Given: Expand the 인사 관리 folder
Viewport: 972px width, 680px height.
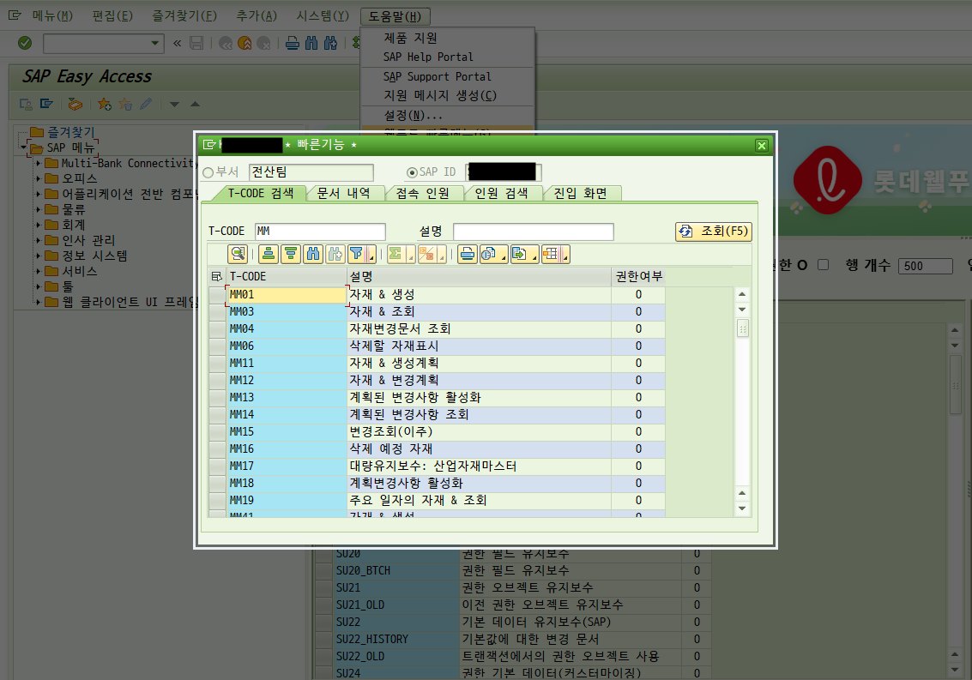Looking at the screenshot, I should pyautogui.click(x=39, y=240).
